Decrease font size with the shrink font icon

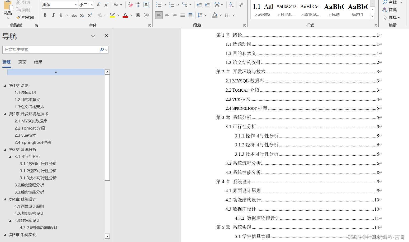tap(106, 5)
